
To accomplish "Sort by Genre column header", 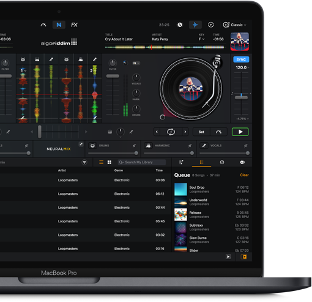I will pyautogui.click(x=119, y=170).
